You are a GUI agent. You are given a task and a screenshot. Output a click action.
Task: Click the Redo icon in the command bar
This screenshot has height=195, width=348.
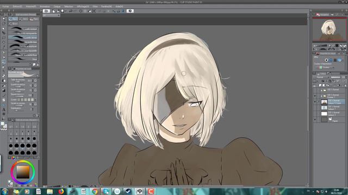tap(75, 11)
